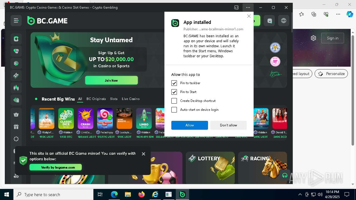Uncheck Pin to taskbar option
Image resolution: width=356 pixels, height=200 pixels.
tap(174, 83)
